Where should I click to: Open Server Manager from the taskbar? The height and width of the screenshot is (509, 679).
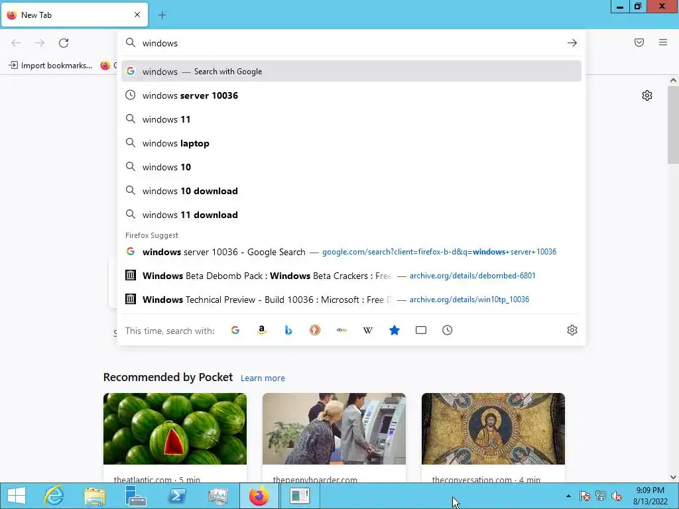(x=135, y=496)
